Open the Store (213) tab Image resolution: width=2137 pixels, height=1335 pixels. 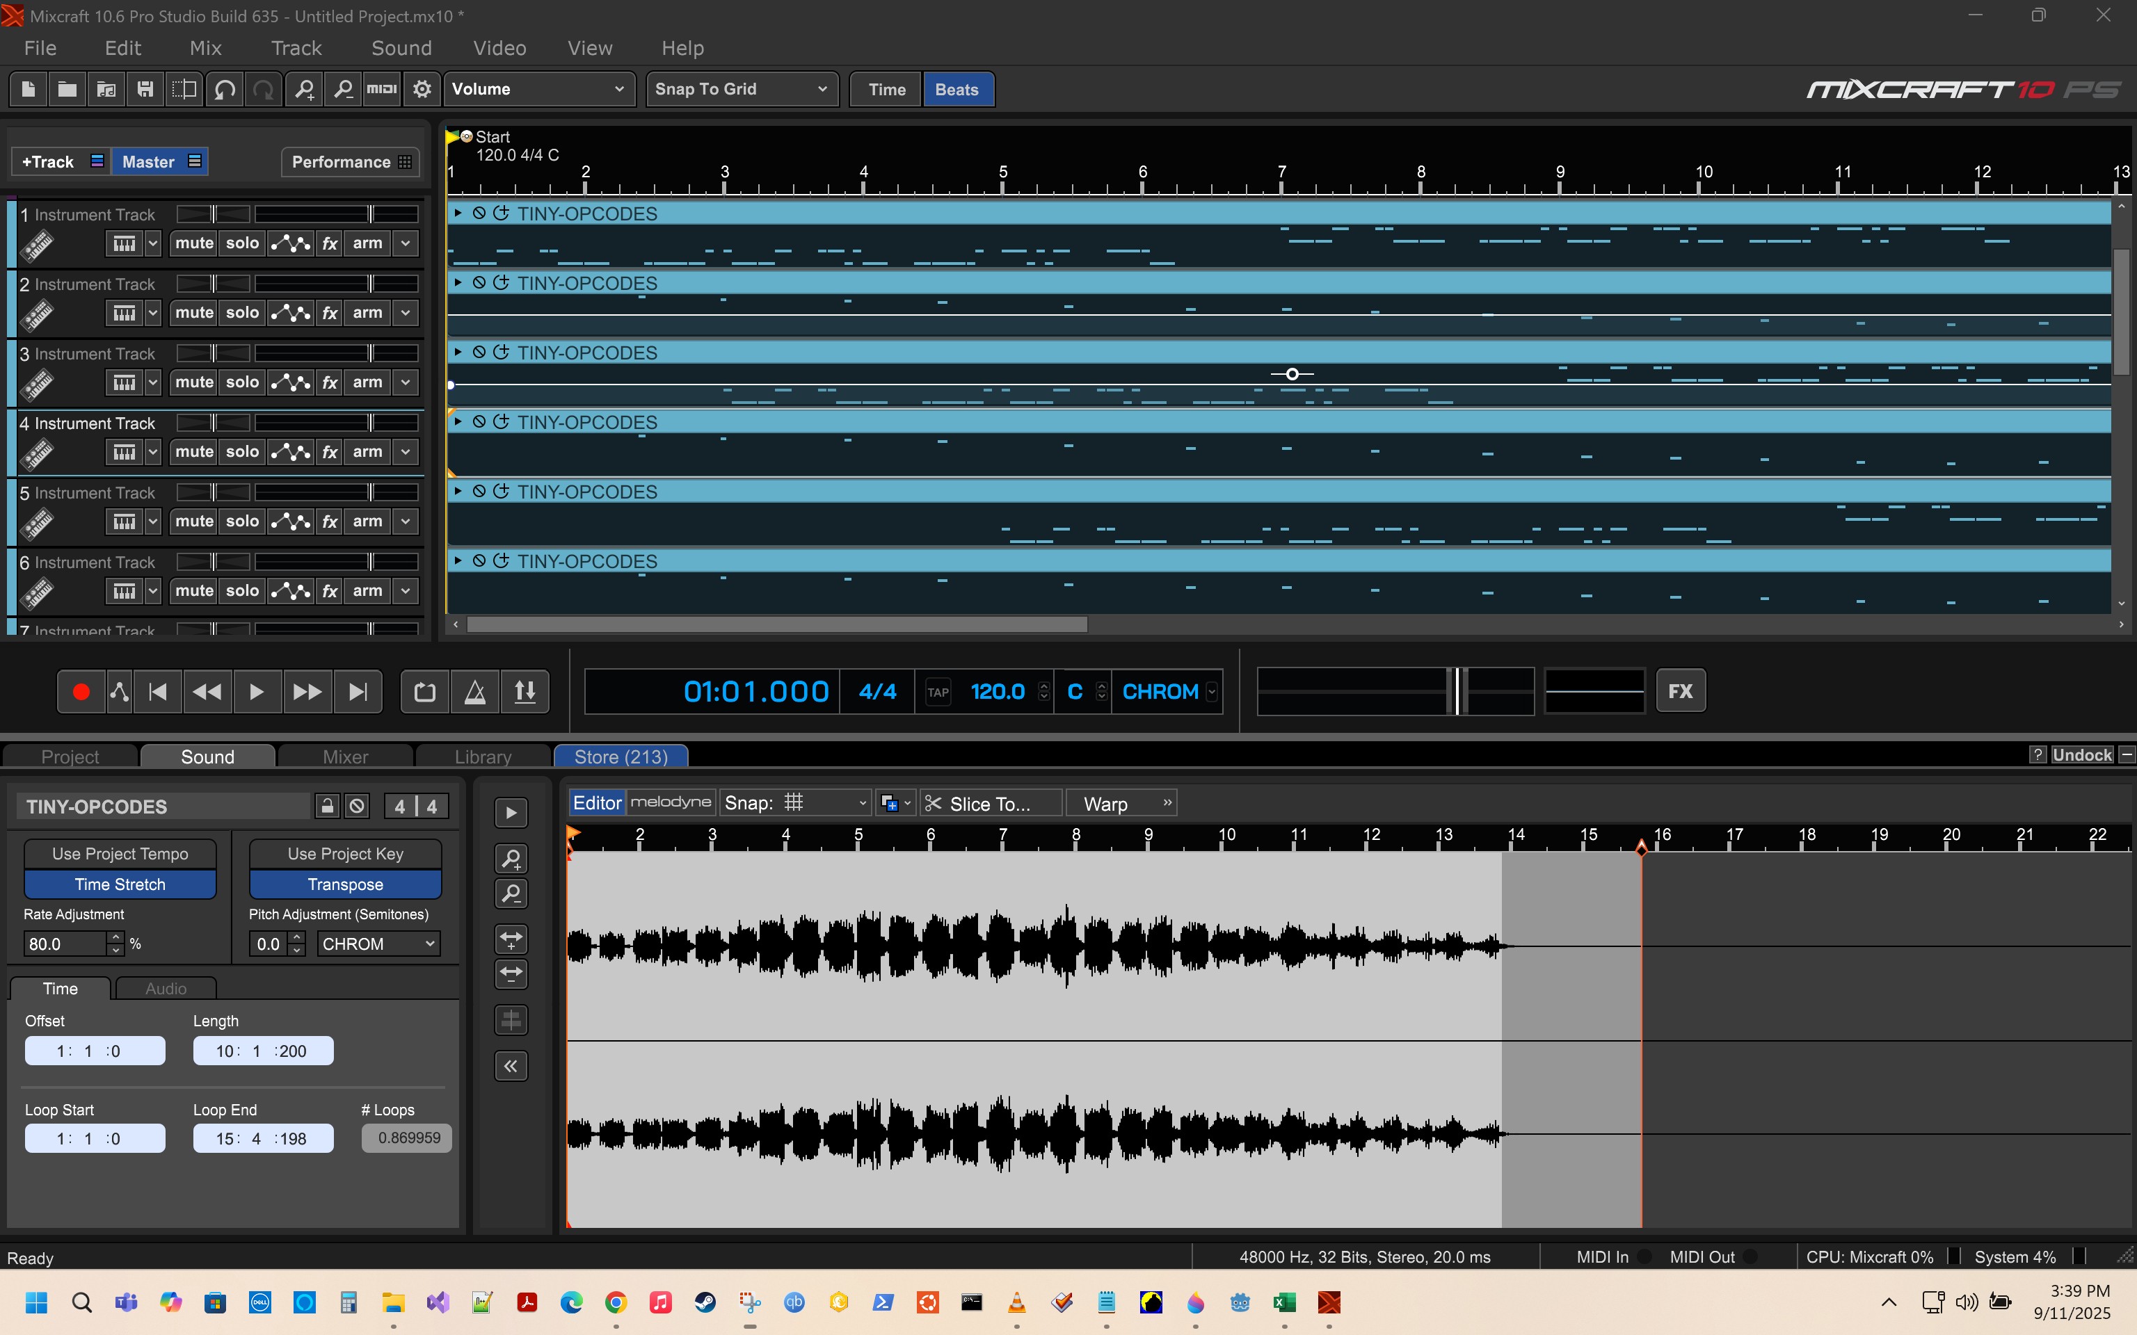coord(621,756)
